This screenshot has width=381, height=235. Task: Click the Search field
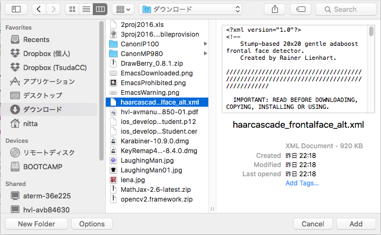(x=345, y=9)
